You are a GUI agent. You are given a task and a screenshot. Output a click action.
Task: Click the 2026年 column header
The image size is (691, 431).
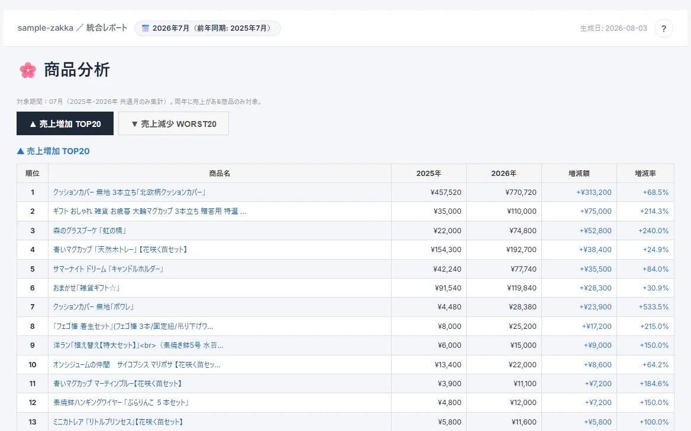click(503, 173)
